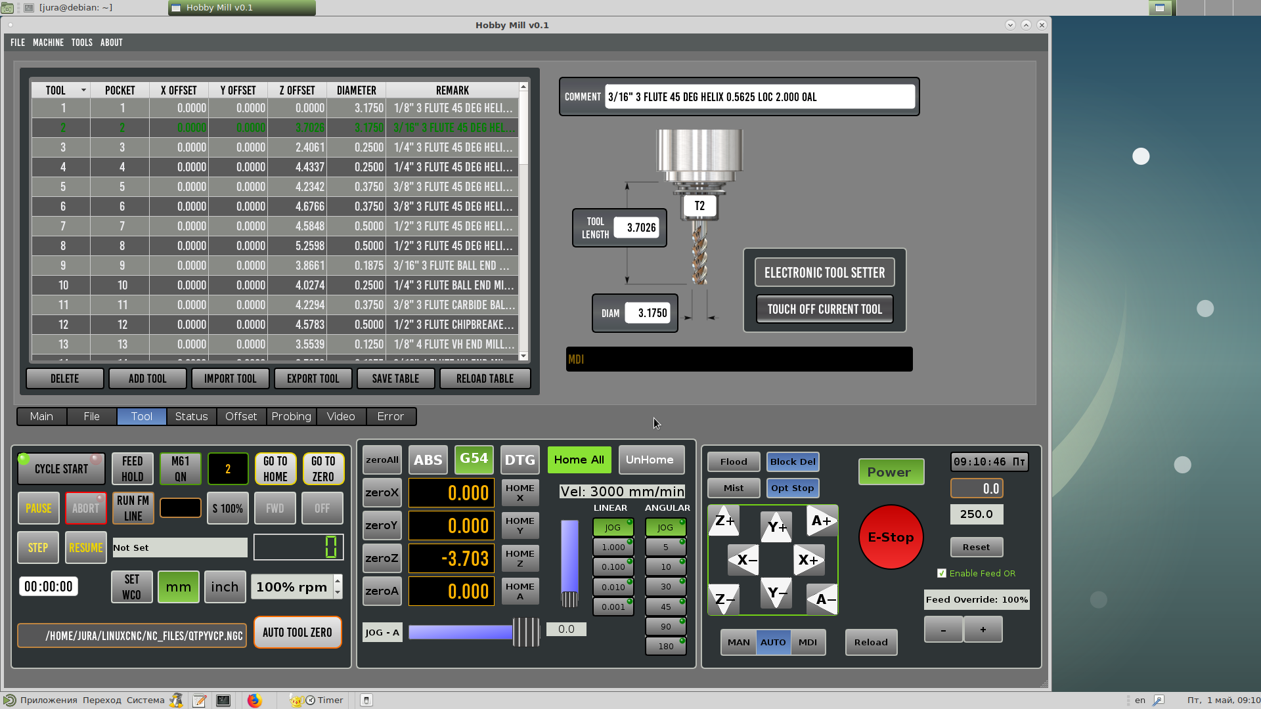Screen dimensions: 1261x709
Task: Switch to the Probing tab
Action: (291, 416)
